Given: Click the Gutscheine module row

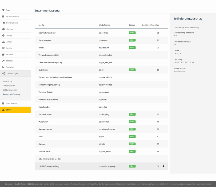Looking at the screenshot, I should [x=101, y=70].
